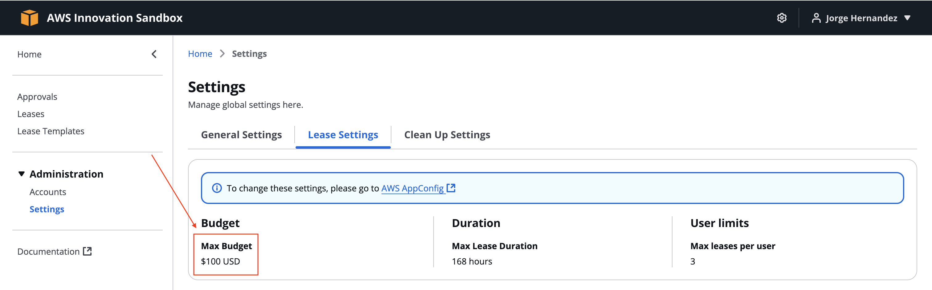932x290 pixels.
Task: Click 'Manage global settings here.' description
Action: 246,105
